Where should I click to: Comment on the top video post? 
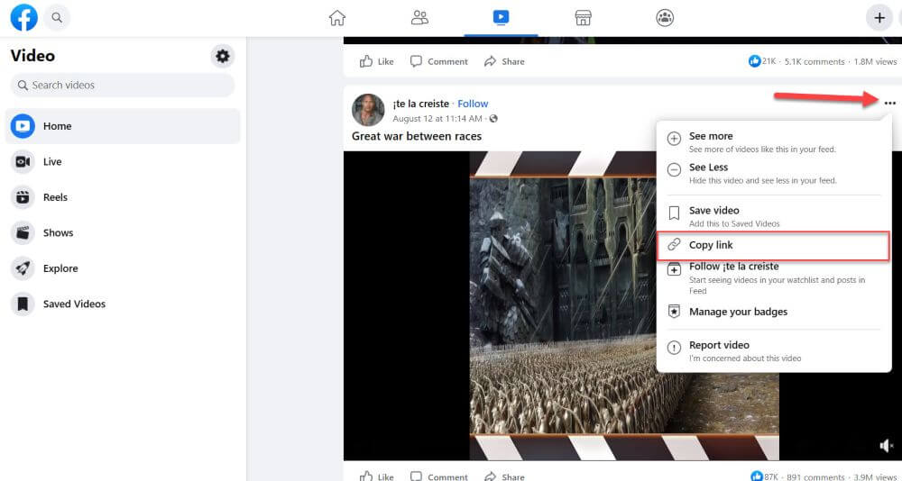(x=439, y=61)
